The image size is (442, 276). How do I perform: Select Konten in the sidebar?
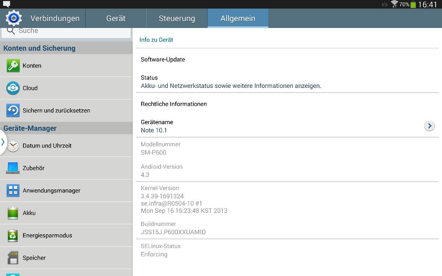point(66,66)
